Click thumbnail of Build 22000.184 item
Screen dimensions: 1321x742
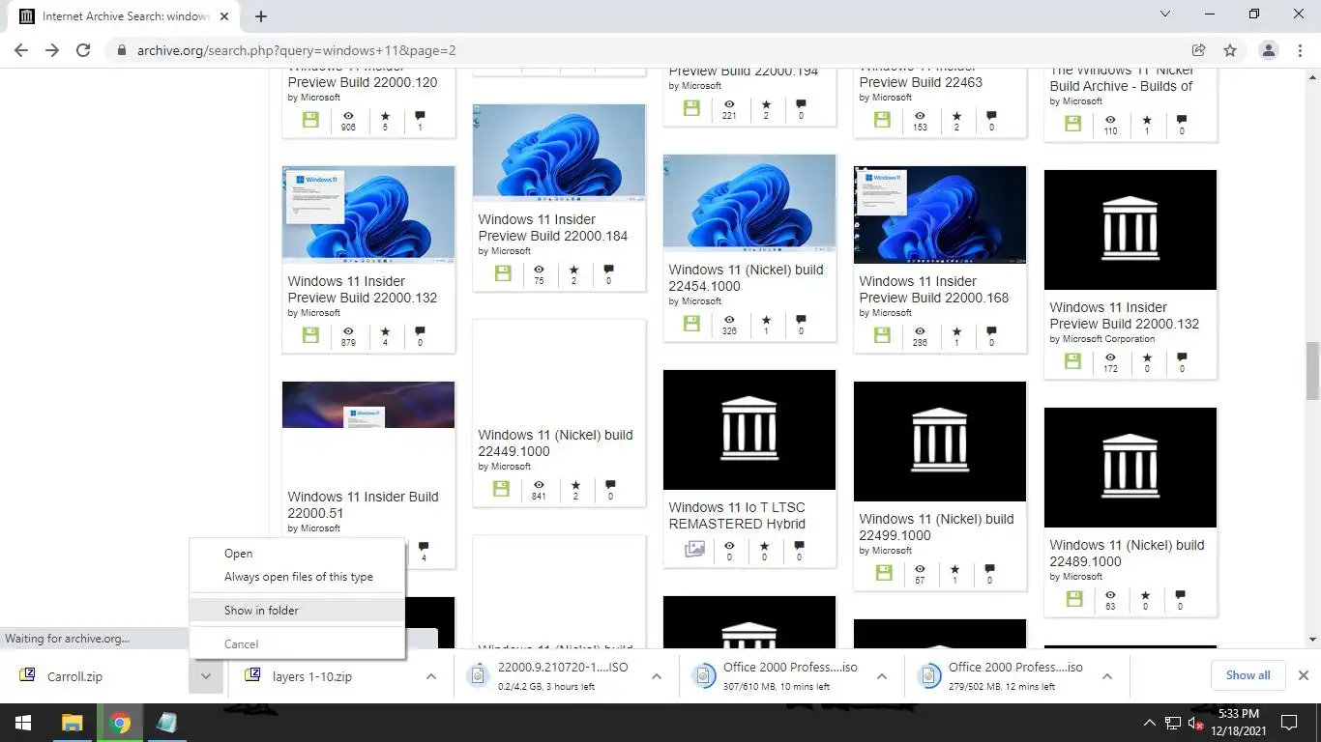coord(559,153)
